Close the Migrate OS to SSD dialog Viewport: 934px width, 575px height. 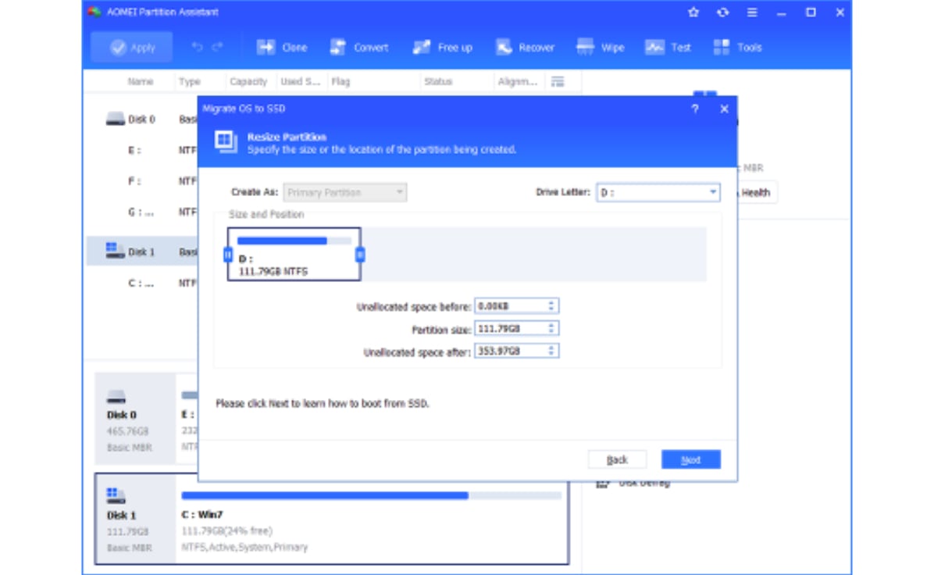coord(724,109)
